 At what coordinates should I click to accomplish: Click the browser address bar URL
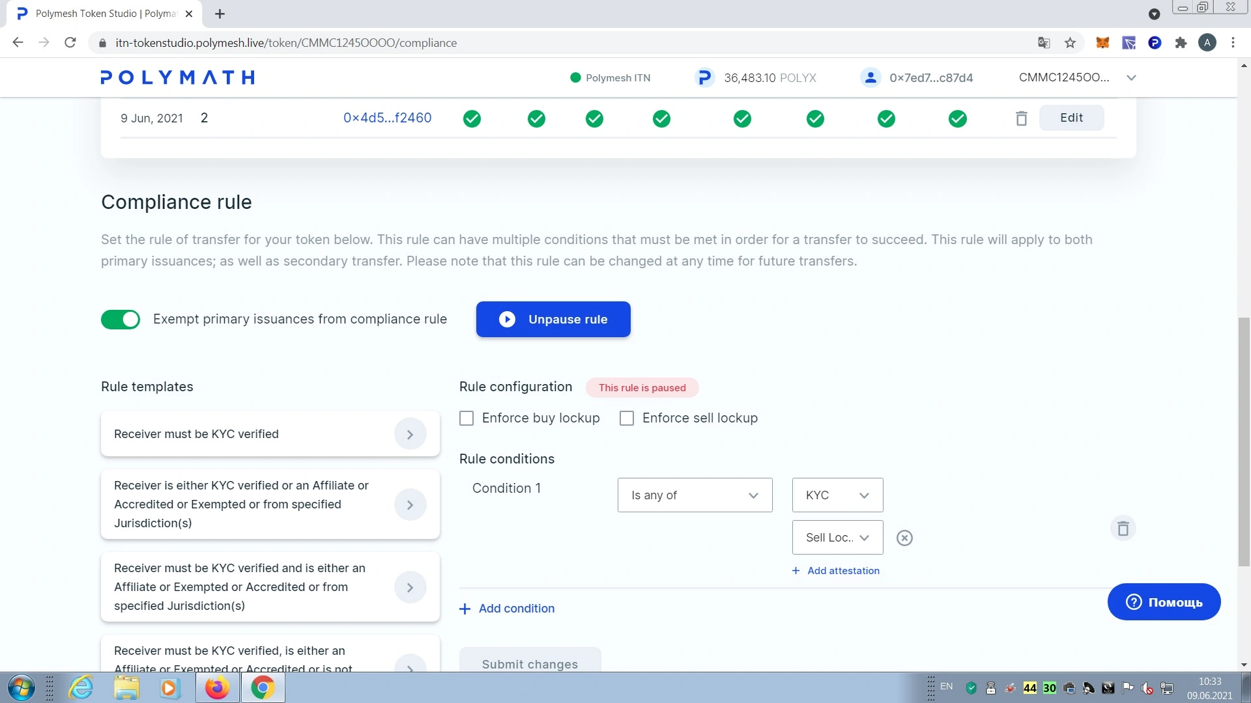[x=286, y=43]
